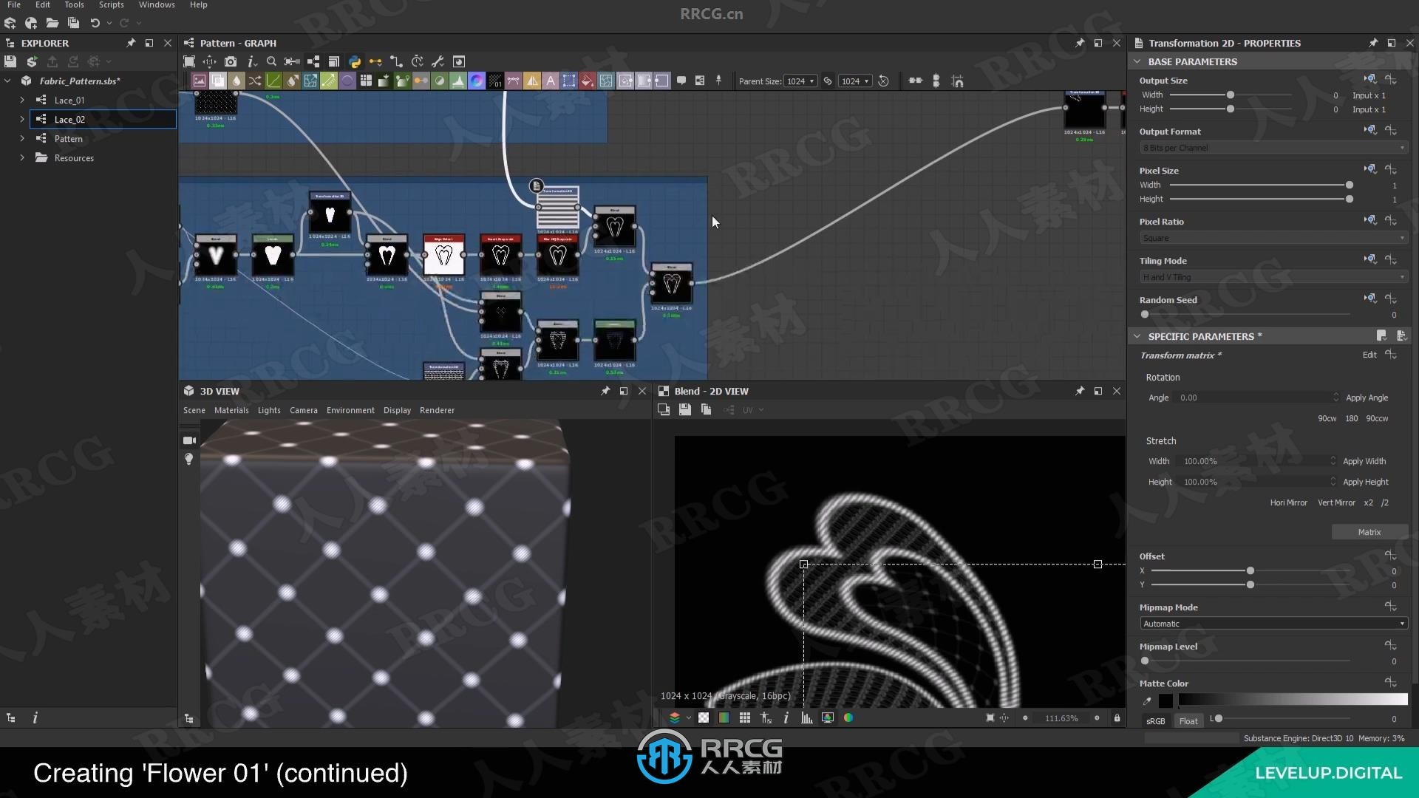1419x798 pixels.
Task: Click the camera icon in 3D view sidebar
Action: tap(189, 440)
